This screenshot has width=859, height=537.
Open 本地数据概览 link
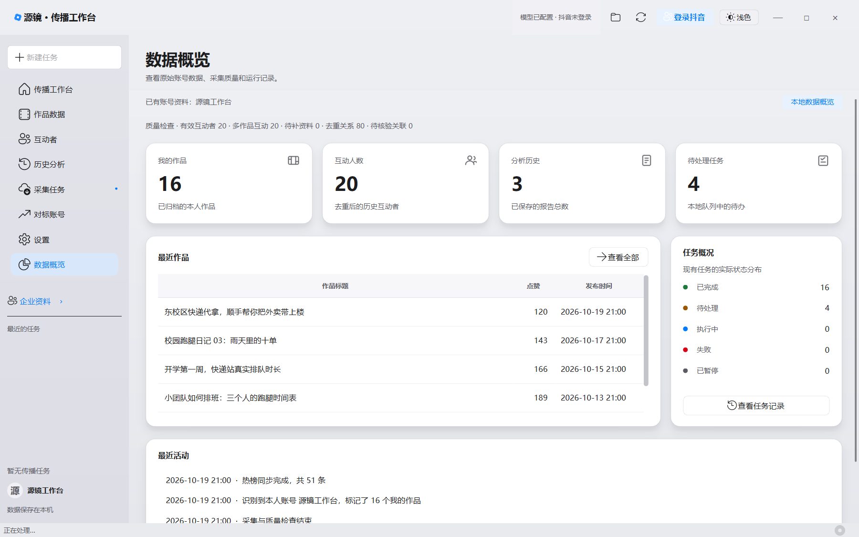click(812, 102)
